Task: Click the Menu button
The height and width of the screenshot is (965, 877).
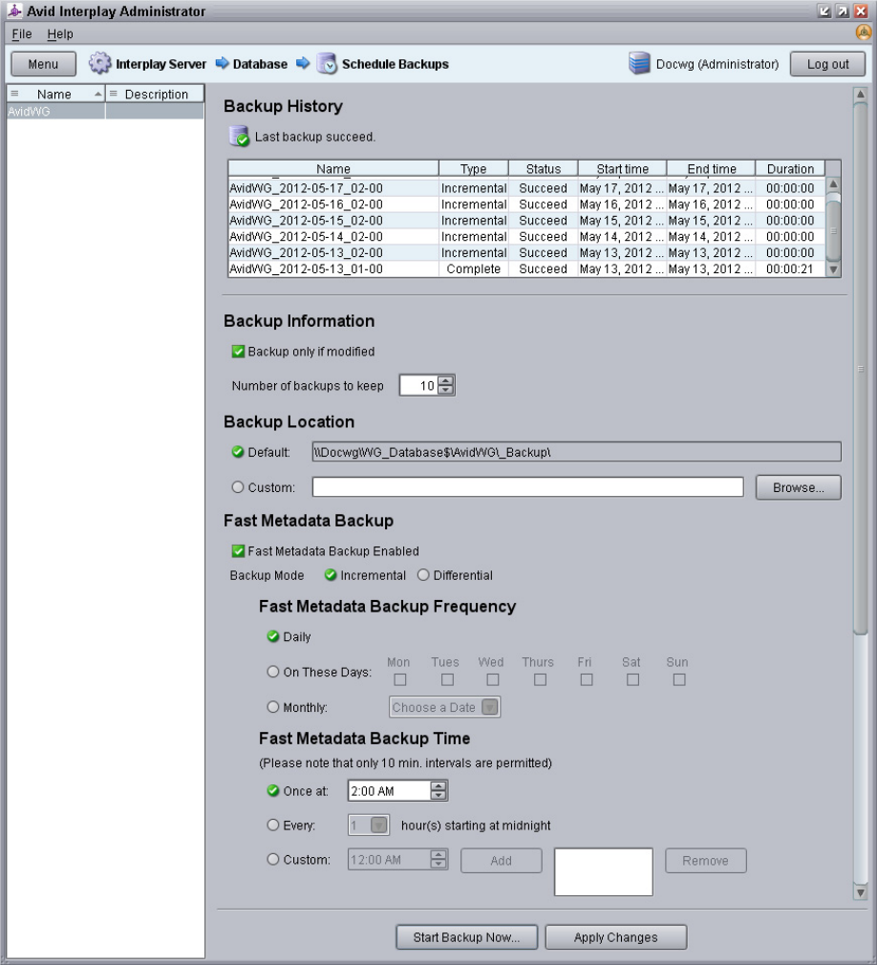Action: 43,64
